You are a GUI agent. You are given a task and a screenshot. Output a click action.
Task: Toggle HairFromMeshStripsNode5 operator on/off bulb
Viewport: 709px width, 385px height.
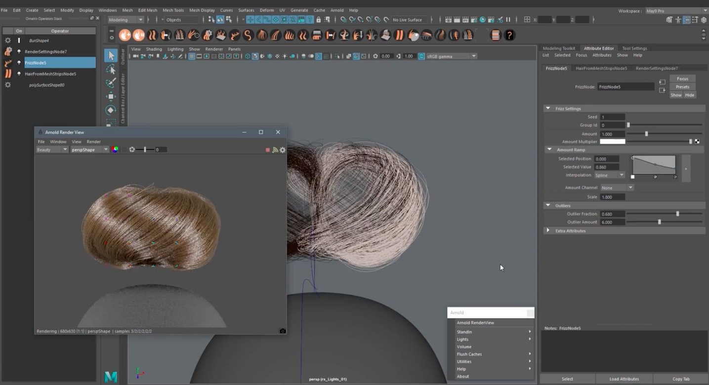(19, 74)
